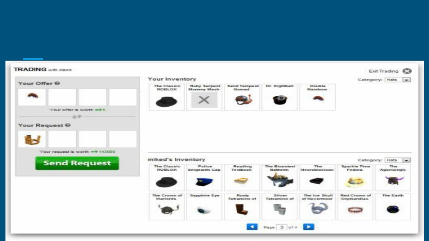
Task: Choose The Bluesteel Bathelm item
Action: 279,177
